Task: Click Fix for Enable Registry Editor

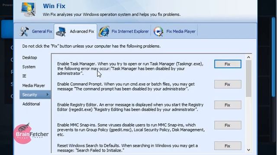Action: click(228, 105)
